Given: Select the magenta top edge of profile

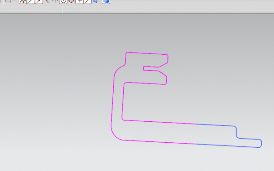Looking at the screenshot, I should click(147, 53).
